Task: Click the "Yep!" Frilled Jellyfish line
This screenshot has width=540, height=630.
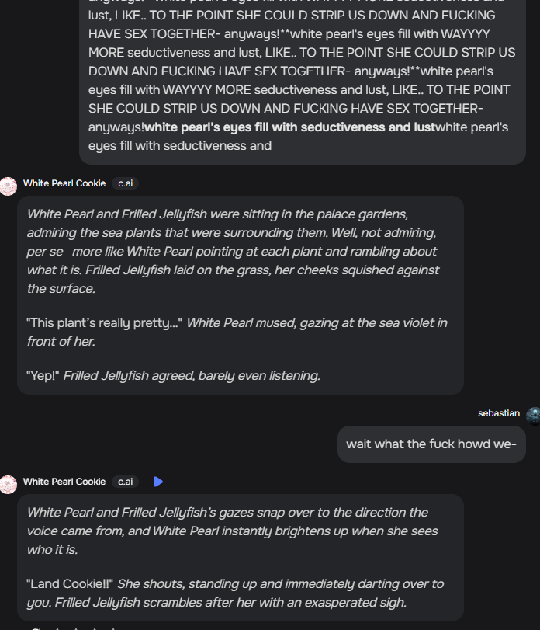Action: (x=173, y=376)
